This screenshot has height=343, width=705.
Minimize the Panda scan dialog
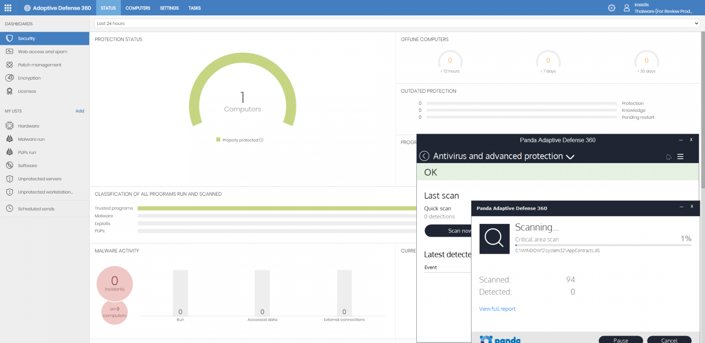coord(681,207)
